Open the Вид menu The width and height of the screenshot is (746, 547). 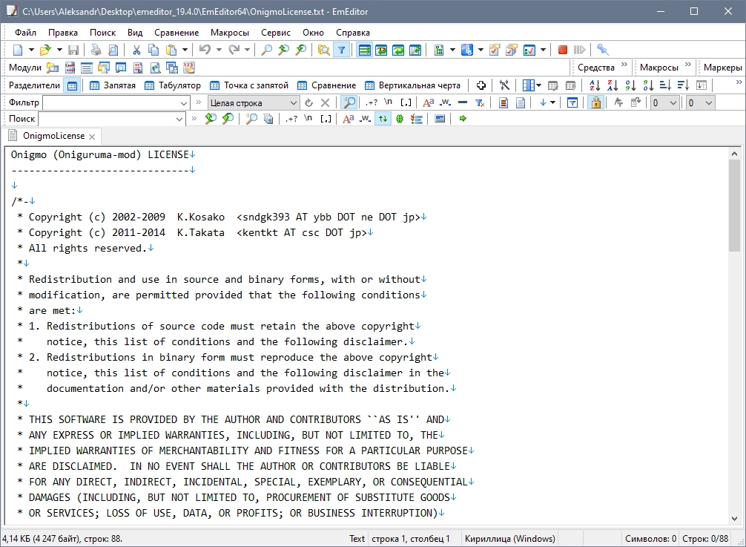coord(135,33)
